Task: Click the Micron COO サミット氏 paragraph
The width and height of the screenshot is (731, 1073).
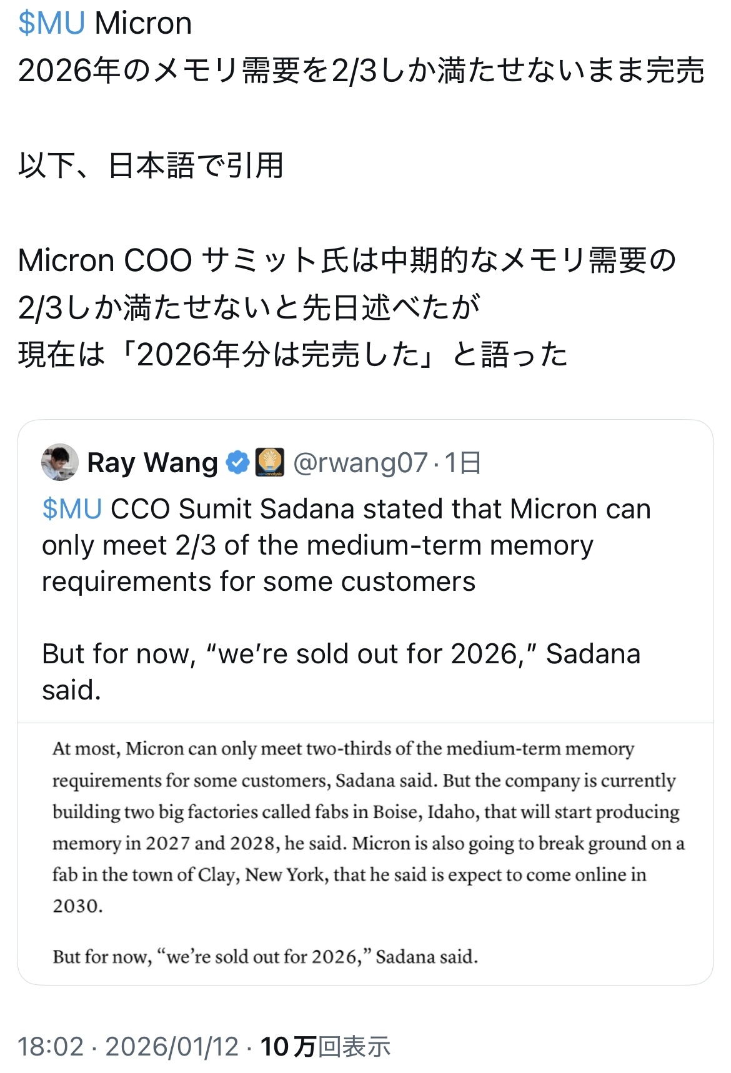Action: (347, 260)
